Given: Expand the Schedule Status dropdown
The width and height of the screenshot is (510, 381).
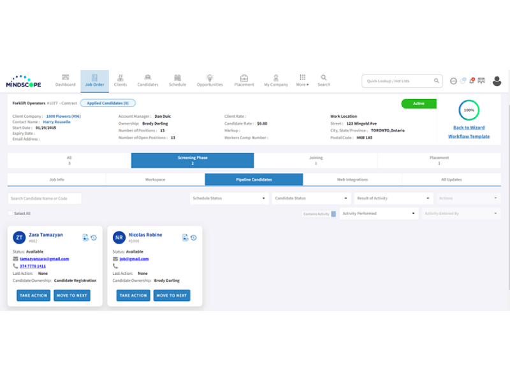Looking at the screenshot, I should click(x=229, y=198).
